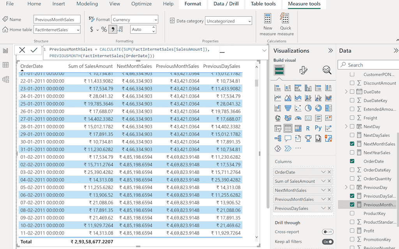Choose the line chart visualization
The image size is (399, 249).
click(x=277, y=97)
